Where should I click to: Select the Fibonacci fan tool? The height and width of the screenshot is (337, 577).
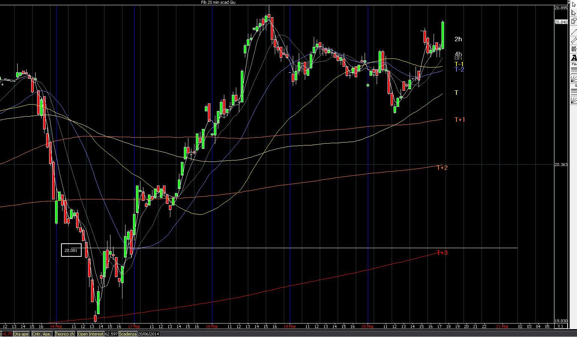tap(574, 79)
